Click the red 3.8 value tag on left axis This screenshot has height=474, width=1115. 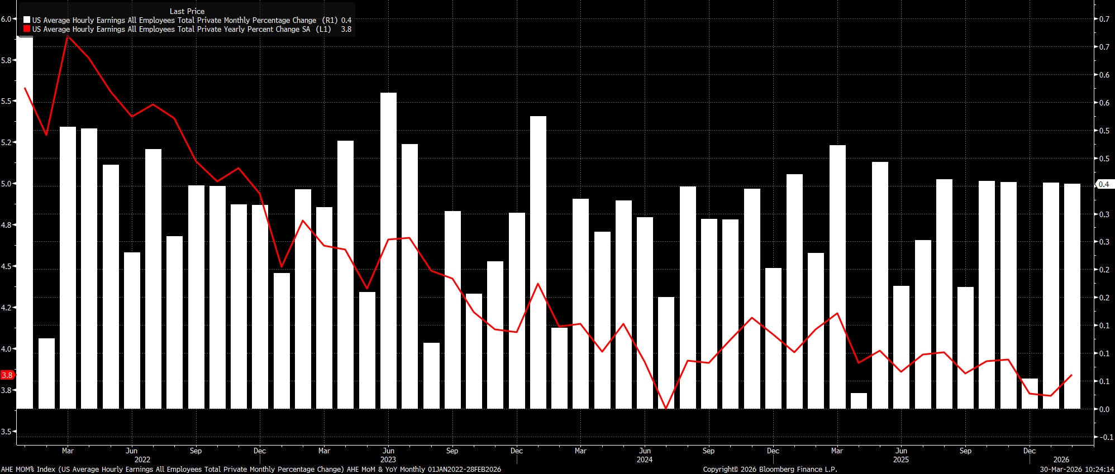(x=7, y=375)
